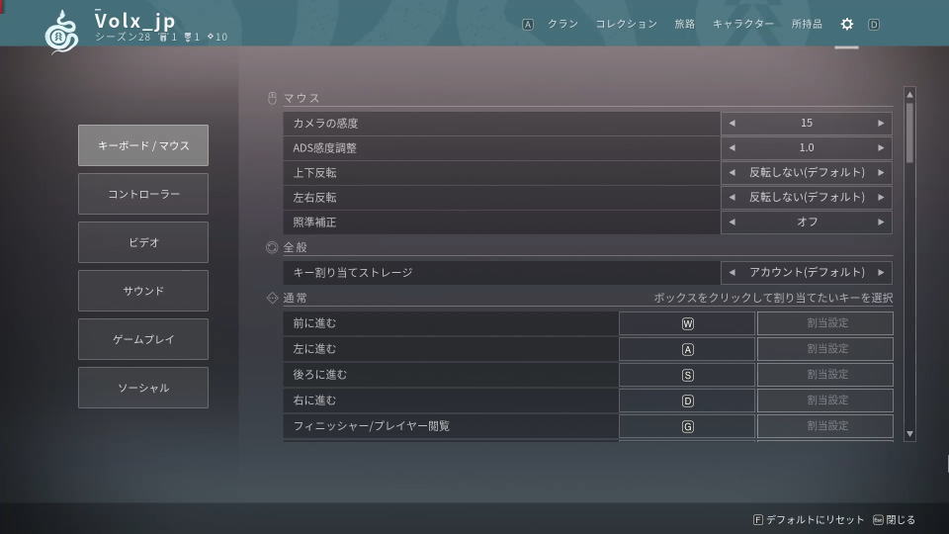Click right arrow for 左右反転
Screen dimensions: 949x534
pyautogui.click(x=881, y=198)
